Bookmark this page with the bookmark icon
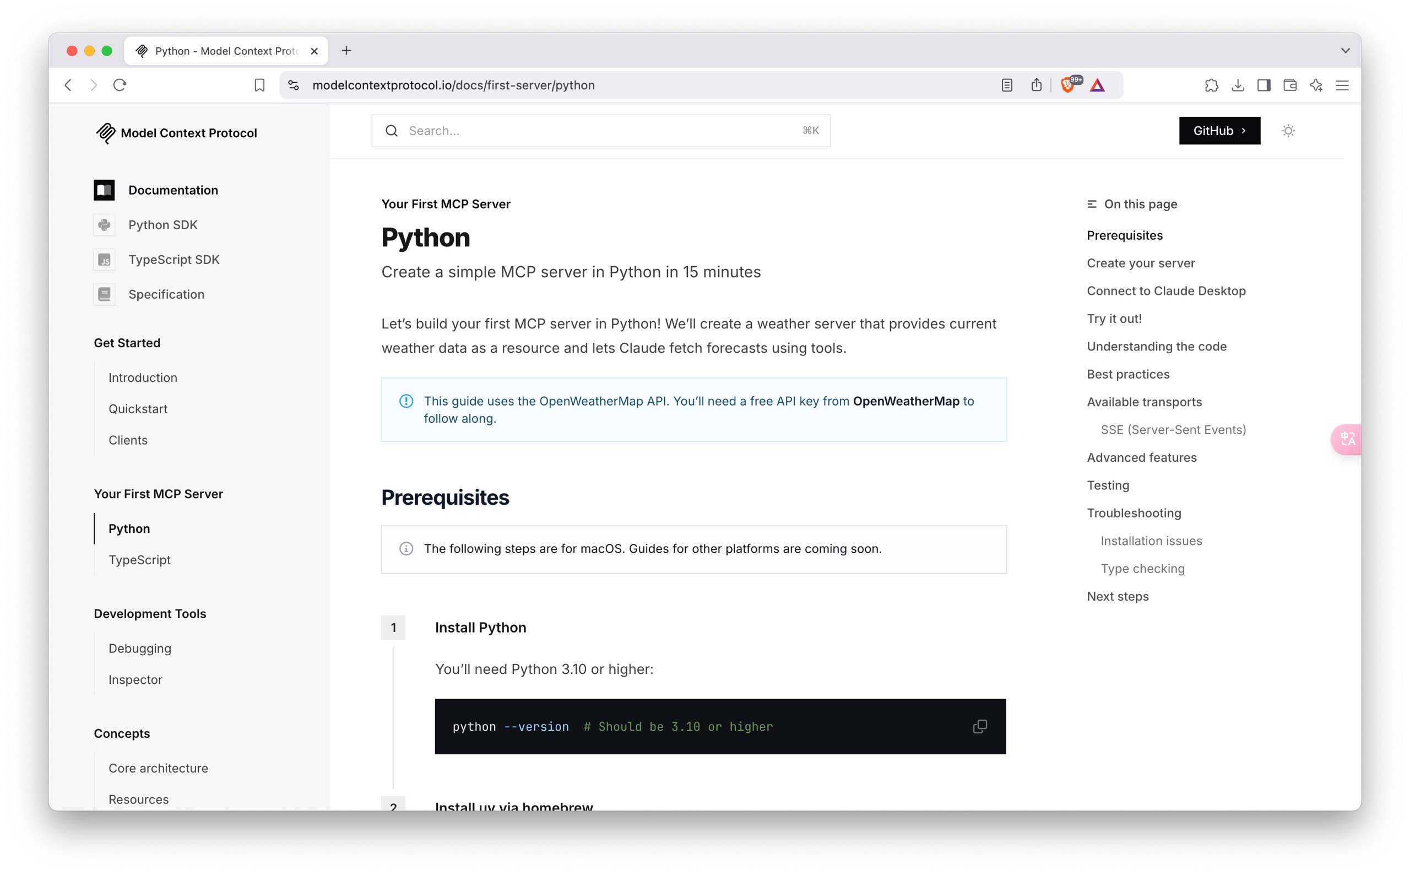Viewport: 1410px width, 875px height. click(259, 85)
